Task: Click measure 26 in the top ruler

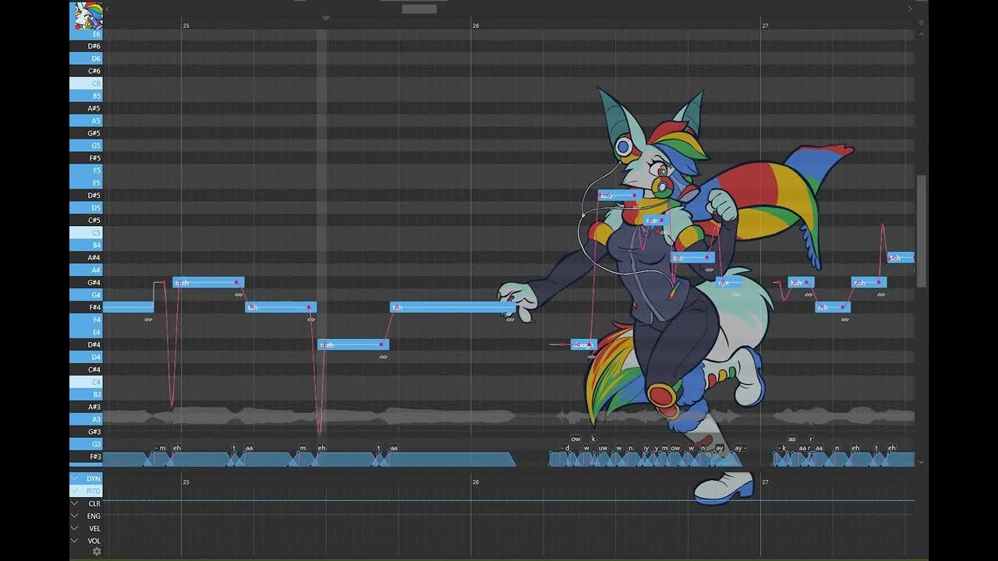Action: 476,26
